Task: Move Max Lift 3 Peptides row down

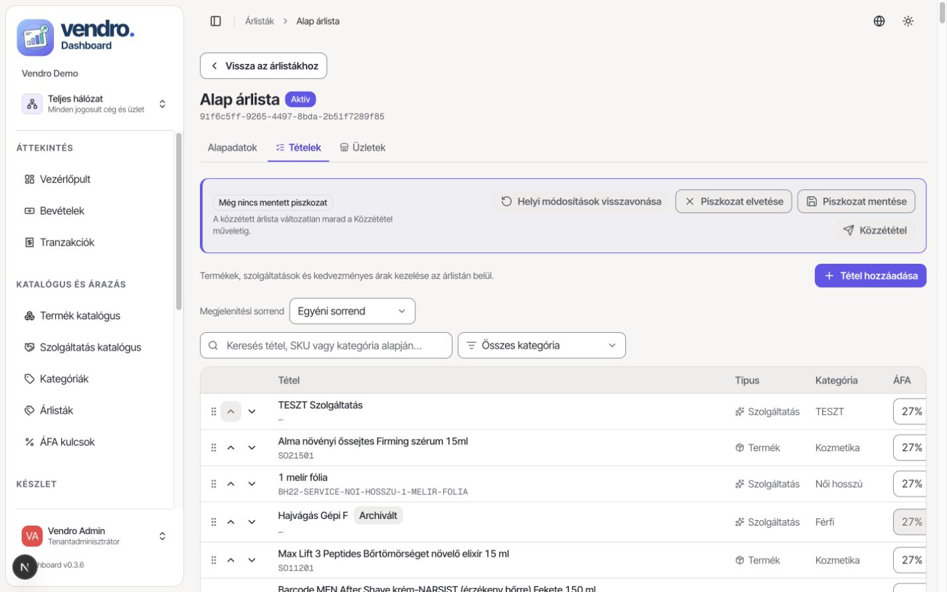Action: [252, 560]
